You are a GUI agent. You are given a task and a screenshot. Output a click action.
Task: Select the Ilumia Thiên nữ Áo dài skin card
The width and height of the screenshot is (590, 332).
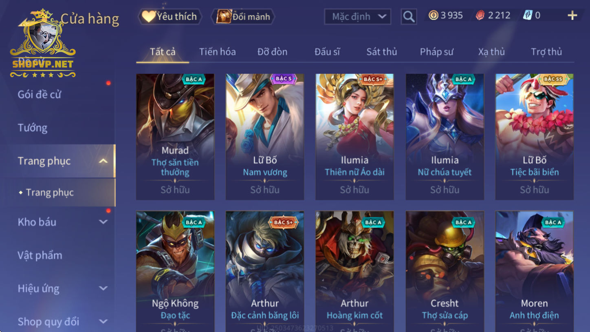click(x=354, y=137)
